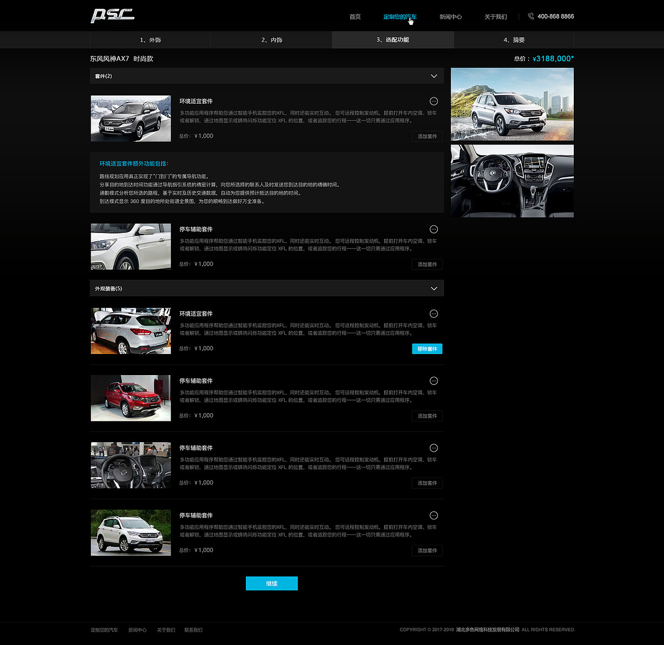Remove the 环境适宜套件 via 移除套件

(x=427, y=349)
